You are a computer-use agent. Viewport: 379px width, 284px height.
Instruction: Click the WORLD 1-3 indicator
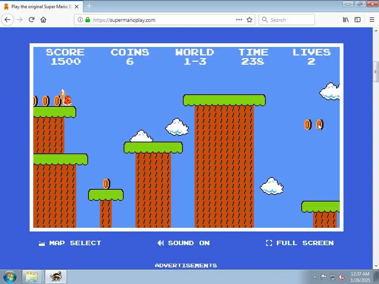tap(195, 57)
